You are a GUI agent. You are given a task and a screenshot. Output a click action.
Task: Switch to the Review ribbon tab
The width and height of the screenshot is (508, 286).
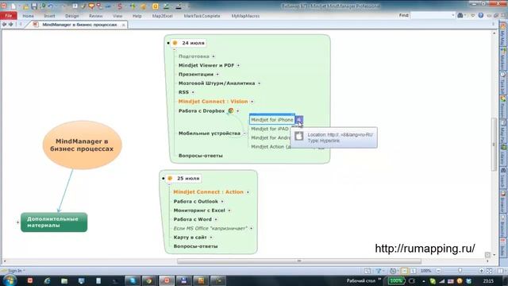pyautogui.click(x=95, y=16)
